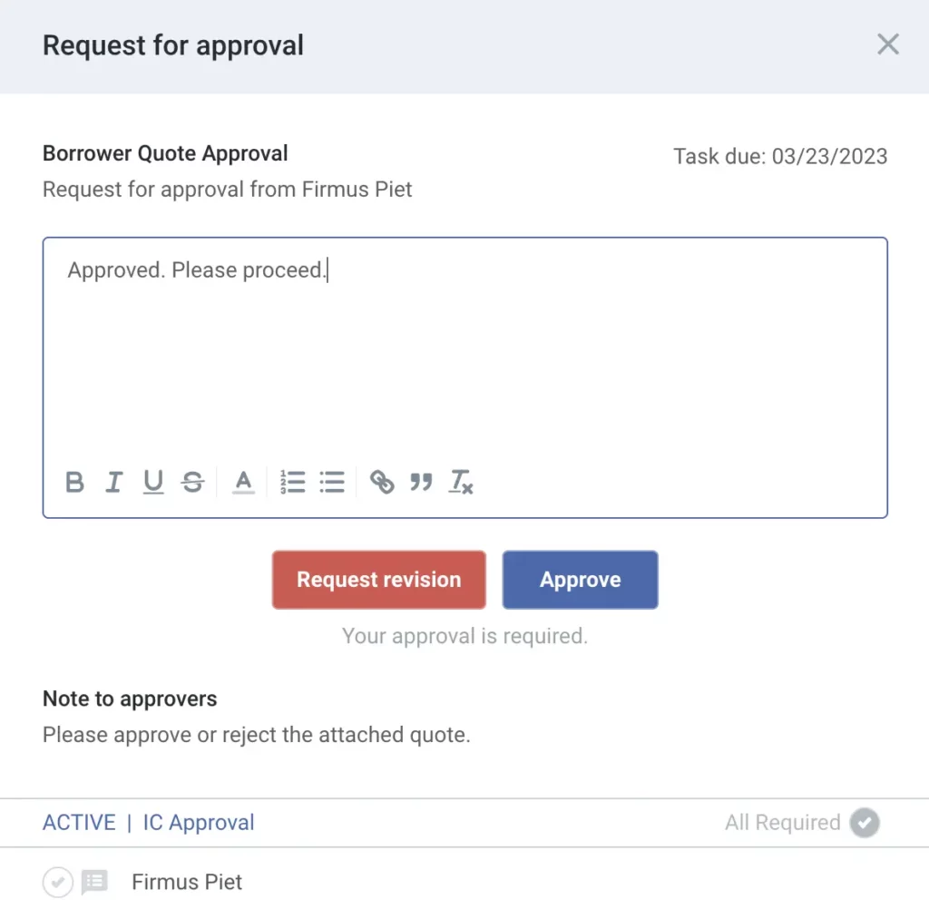Click the note icon next to Firmus Piet

pyautogui.click(x=94, y=881)
